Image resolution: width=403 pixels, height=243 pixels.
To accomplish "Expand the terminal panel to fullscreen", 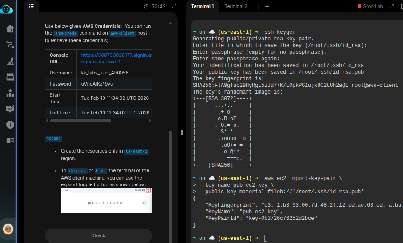I will pos(391,7).
